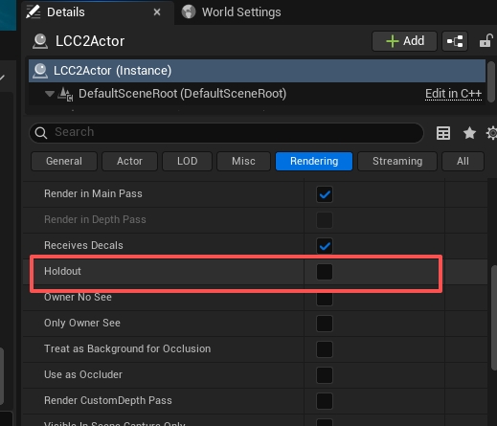The image size is (497, 426).
Task: Click the World Settings globe icon
Action: [x=189, y=12]
